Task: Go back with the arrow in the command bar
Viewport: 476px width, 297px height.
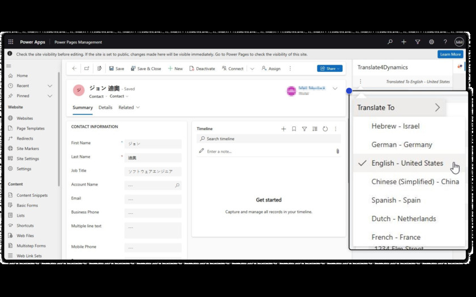Action: click(x=74, y=68)
